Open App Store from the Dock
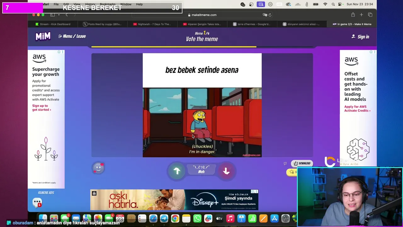The width and height of the screenshot is (403, 227). click(274, 218)
